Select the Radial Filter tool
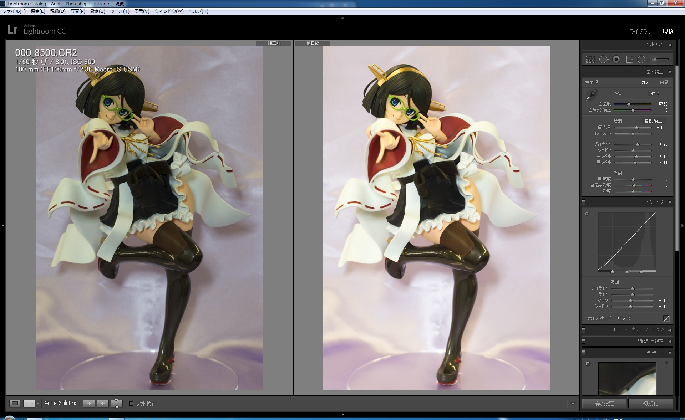This screenshot has width=685, height=420. click(641, 60)
